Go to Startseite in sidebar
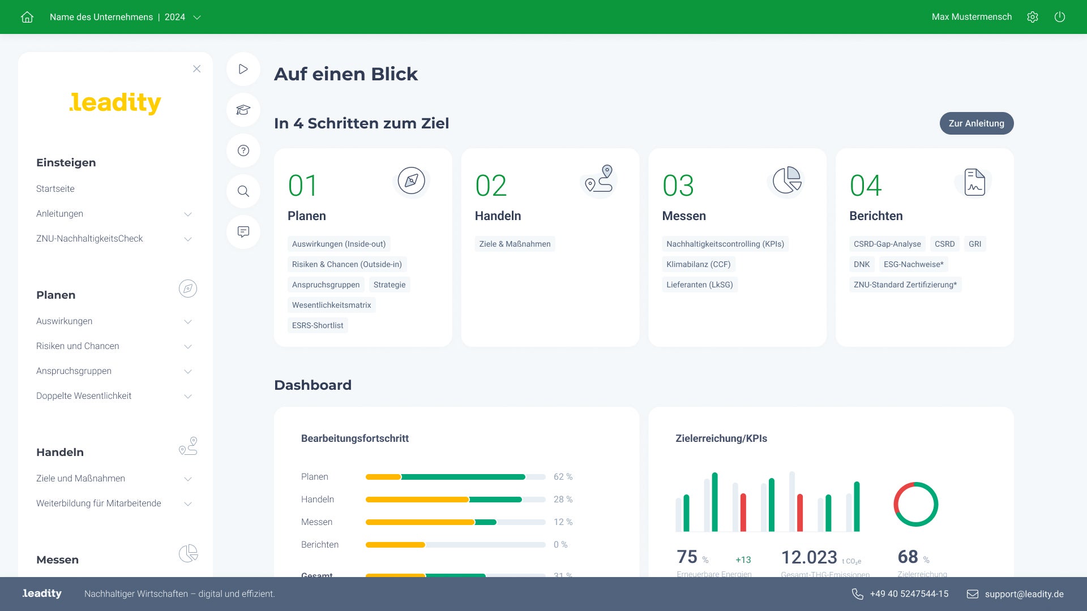The image size is (1087, 611). tap(55, 189)
